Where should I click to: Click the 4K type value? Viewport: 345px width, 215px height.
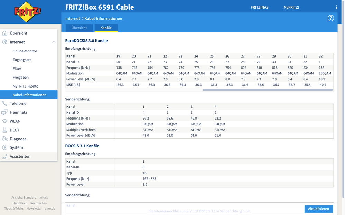pyautogui.click(x=144, y=173)
